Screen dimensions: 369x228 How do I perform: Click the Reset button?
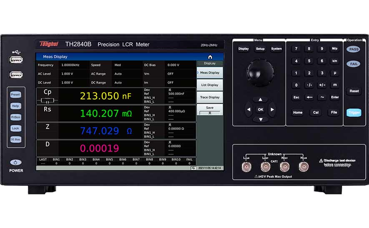(x=354, y=91)
